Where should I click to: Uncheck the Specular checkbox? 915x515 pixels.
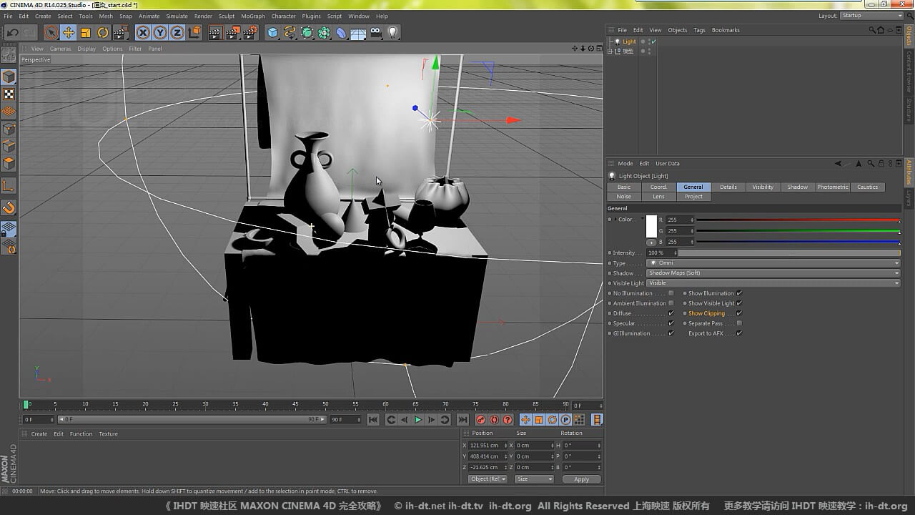point(671,323)
